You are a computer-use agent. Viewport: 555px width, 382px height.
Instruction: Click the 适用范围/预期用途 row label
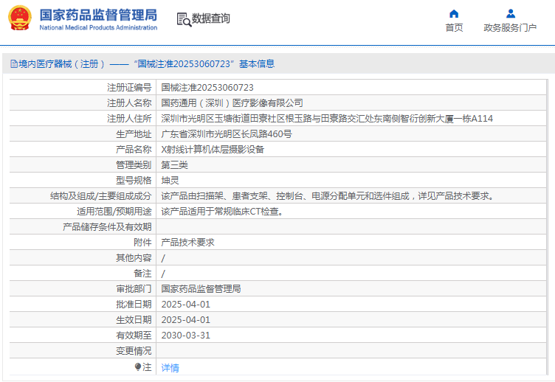click(x=114, y=212)
